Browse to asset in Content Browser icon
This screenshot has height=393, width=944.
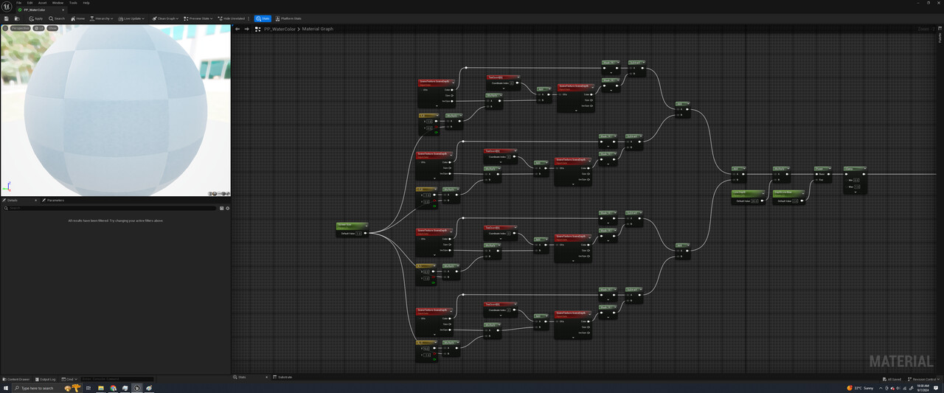coord(17,18)
